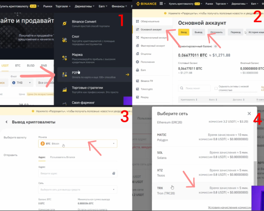264x211 pixels.
Task: Sort the table by Доступно column
Action: 238,100
